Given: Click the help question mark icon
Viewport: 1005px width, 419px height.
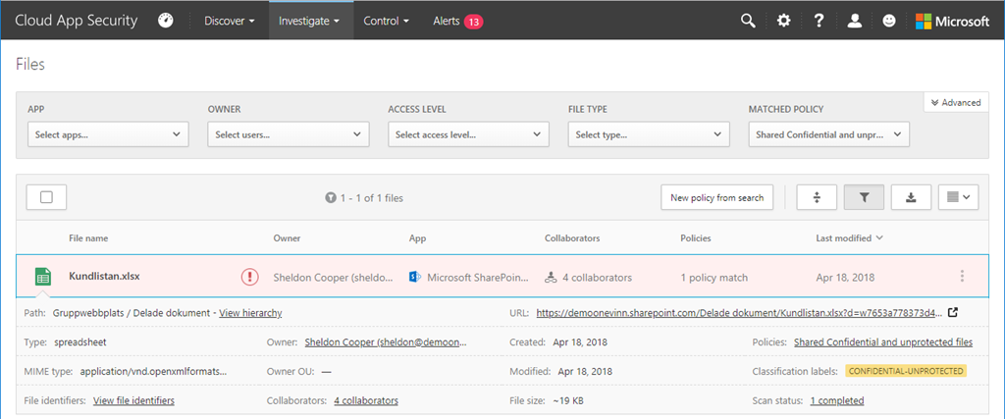Looking at the screenshot, I should (x=819, y=21).
